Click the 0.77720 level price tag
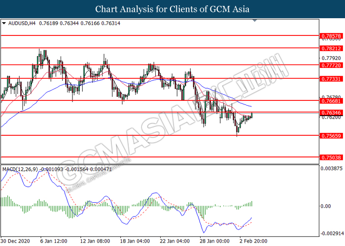This screenshot has height=246, width=345. point(331,65)
